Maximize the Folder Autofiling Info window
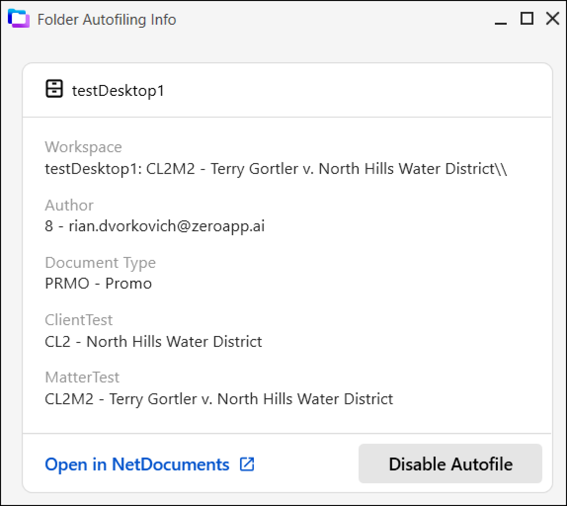Image resolution: width=567 pixels, height=506 pixels. tap(527, 18)
